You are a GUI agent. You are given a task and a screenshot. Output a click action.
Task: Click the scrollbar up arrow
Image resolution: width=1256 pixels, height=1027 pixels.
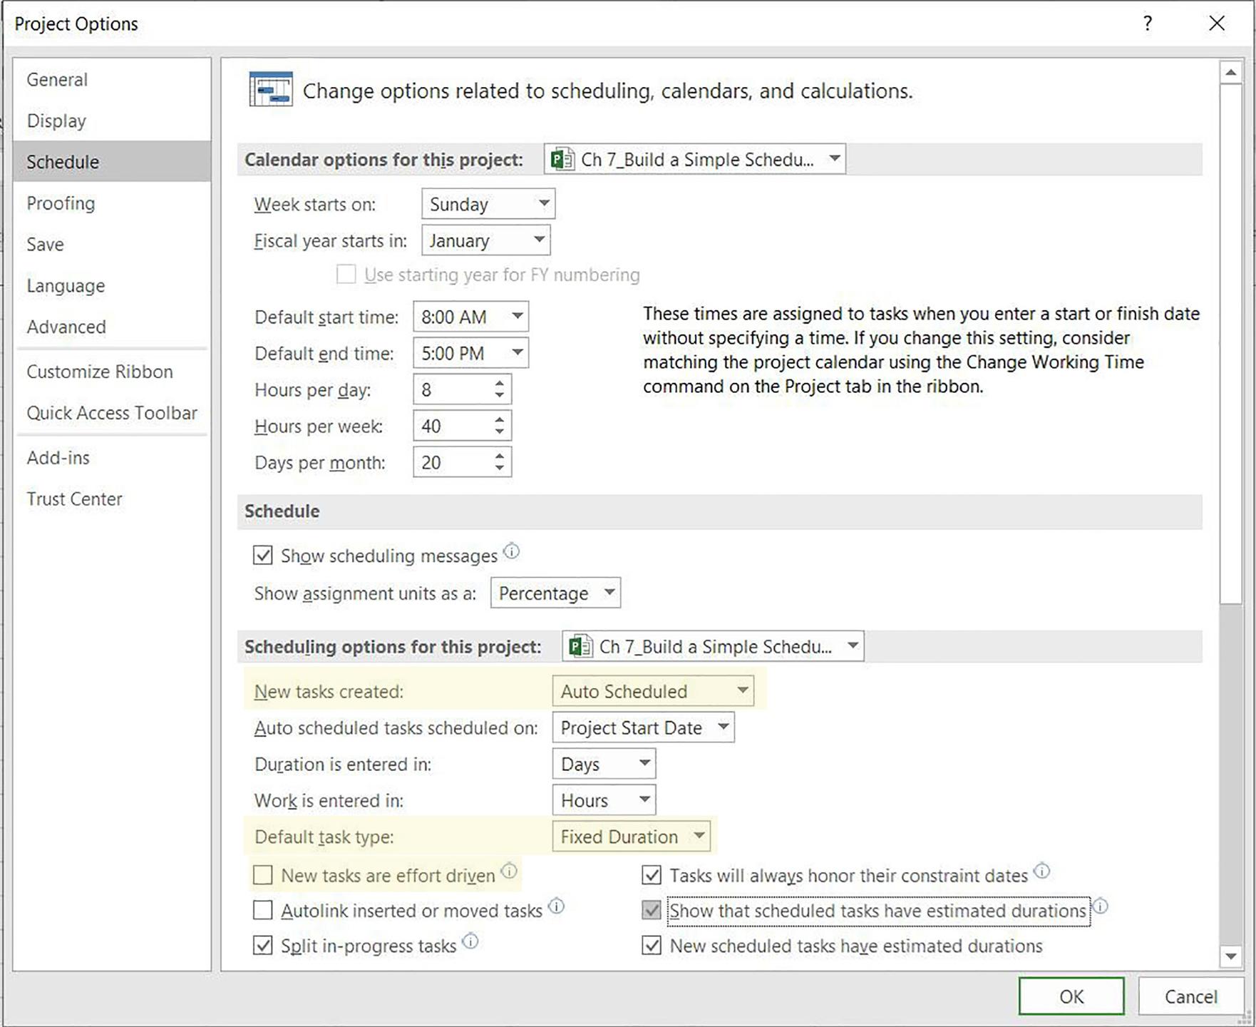(x=1231, y=72)
